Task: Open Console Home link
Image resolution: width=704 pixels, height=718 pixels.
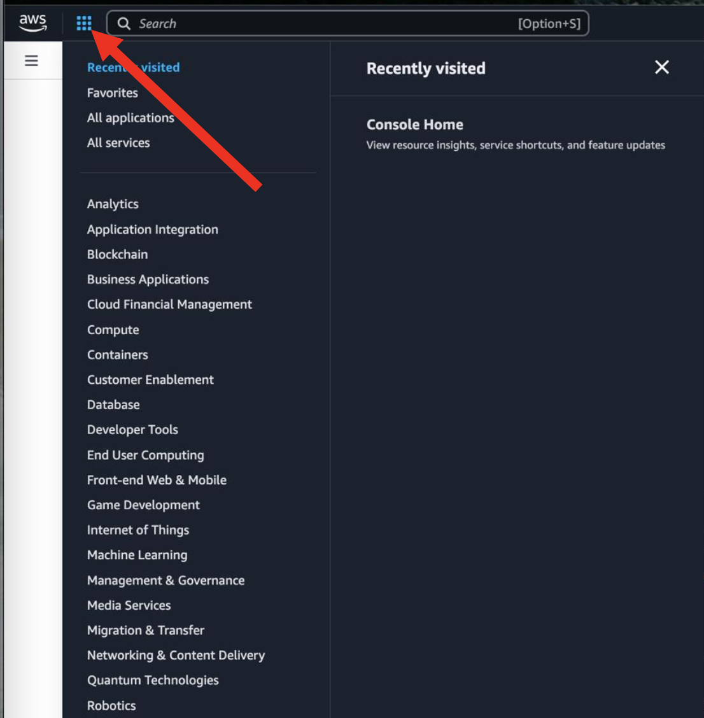Action: [414, 125]
